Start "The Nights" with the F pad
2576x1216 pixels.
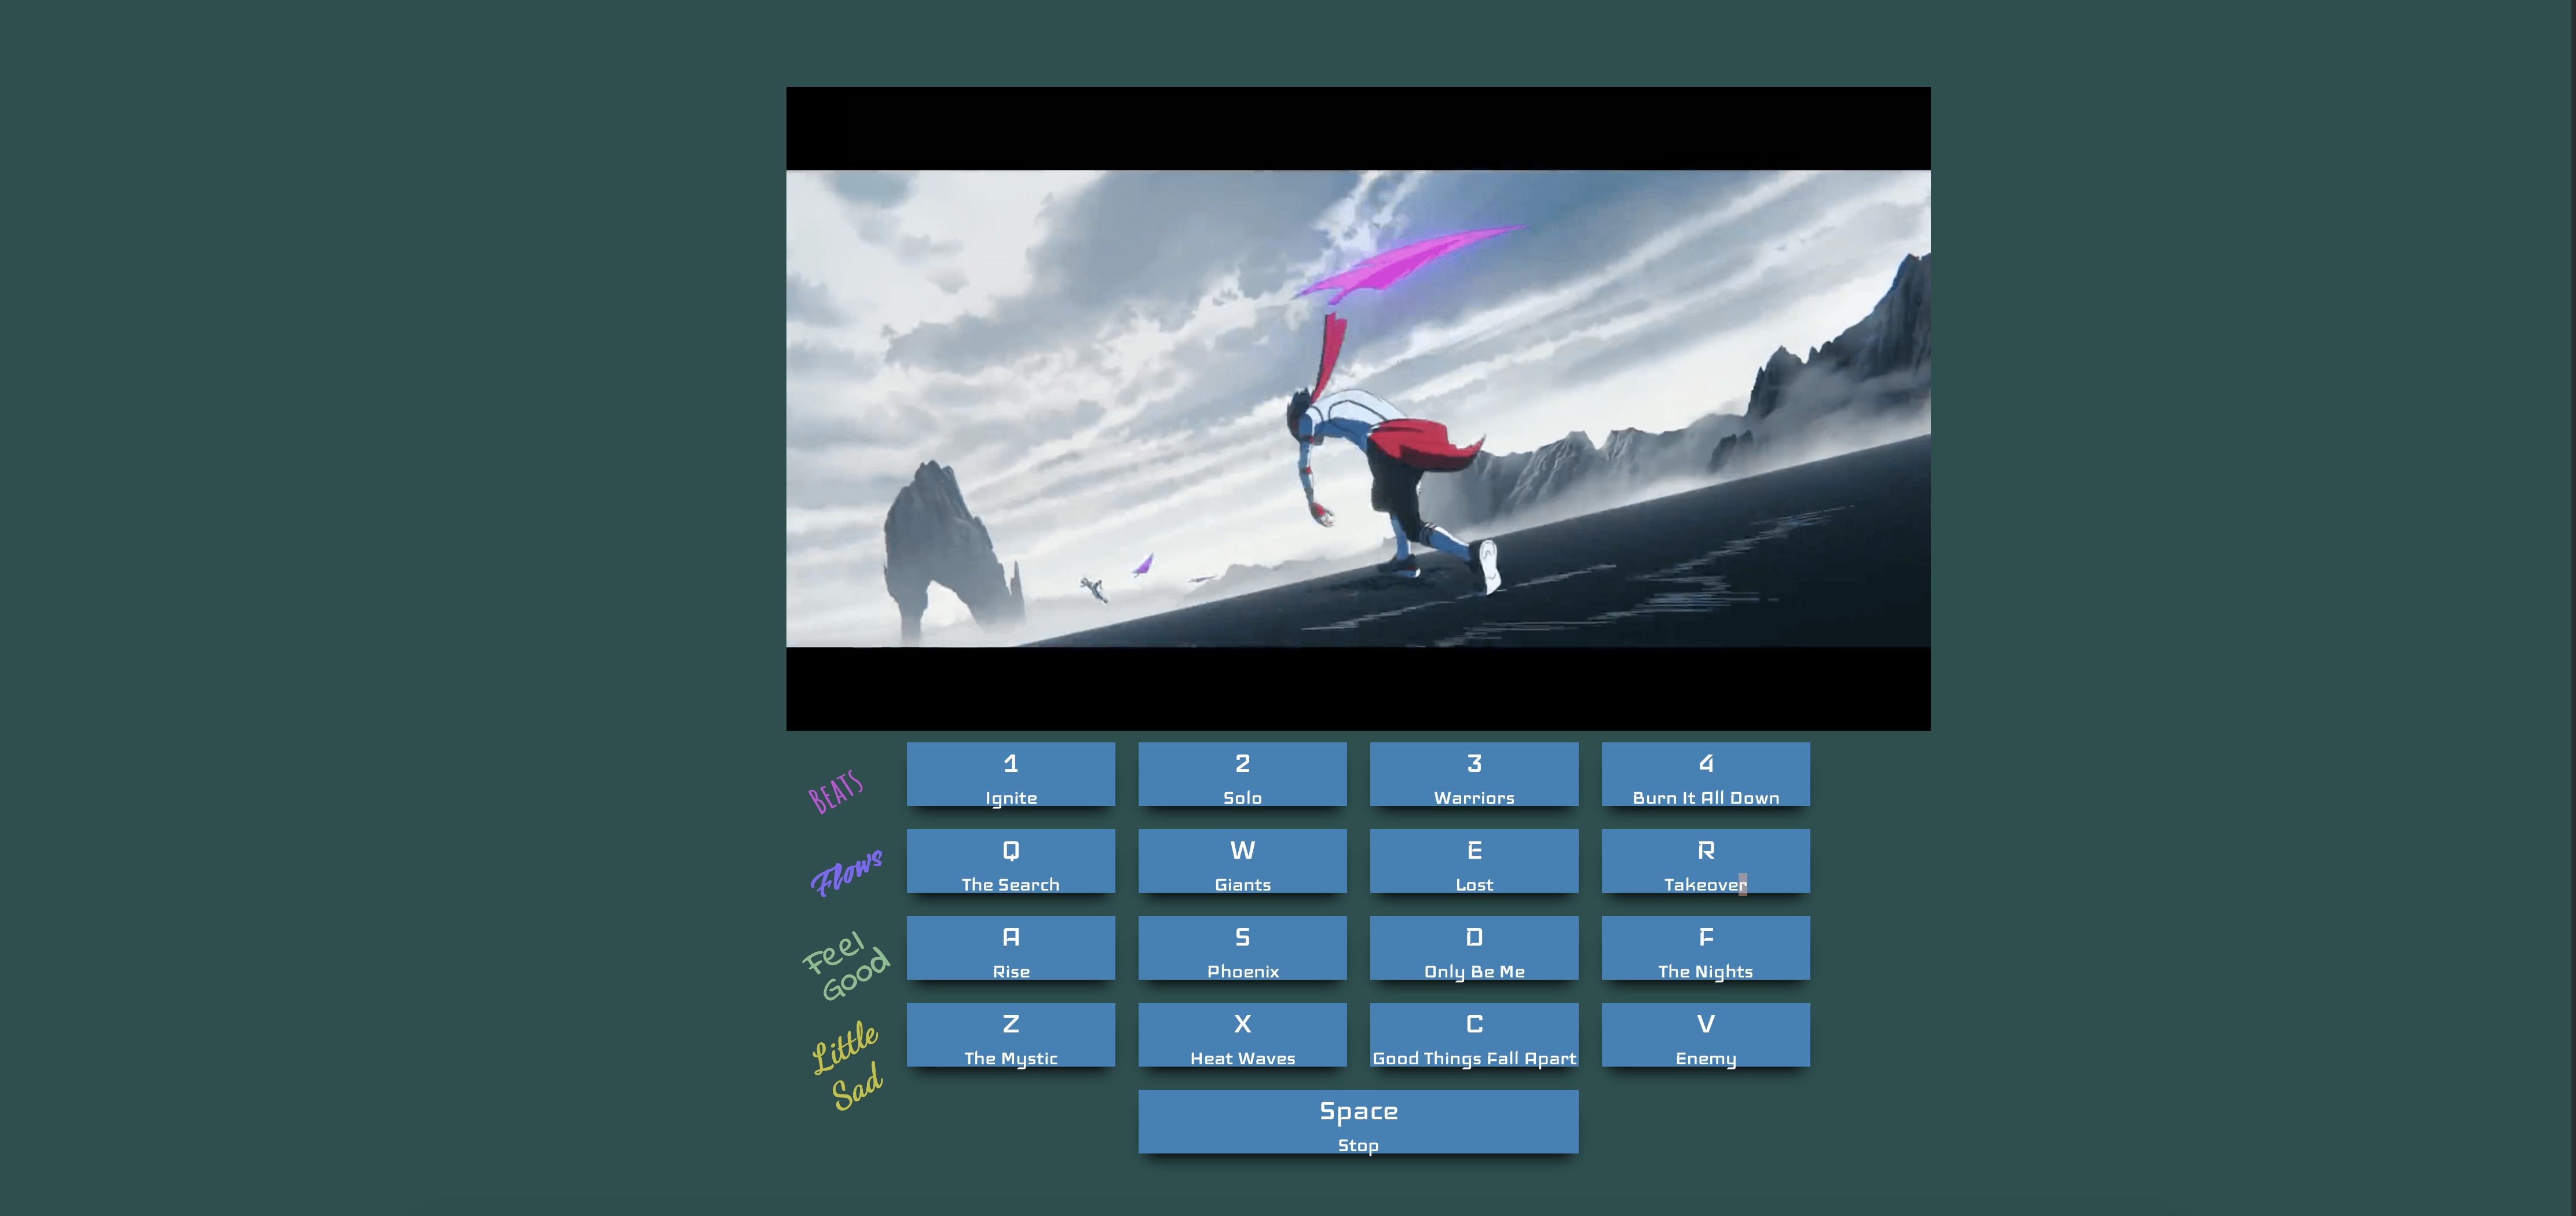(x=1706, y=948)
